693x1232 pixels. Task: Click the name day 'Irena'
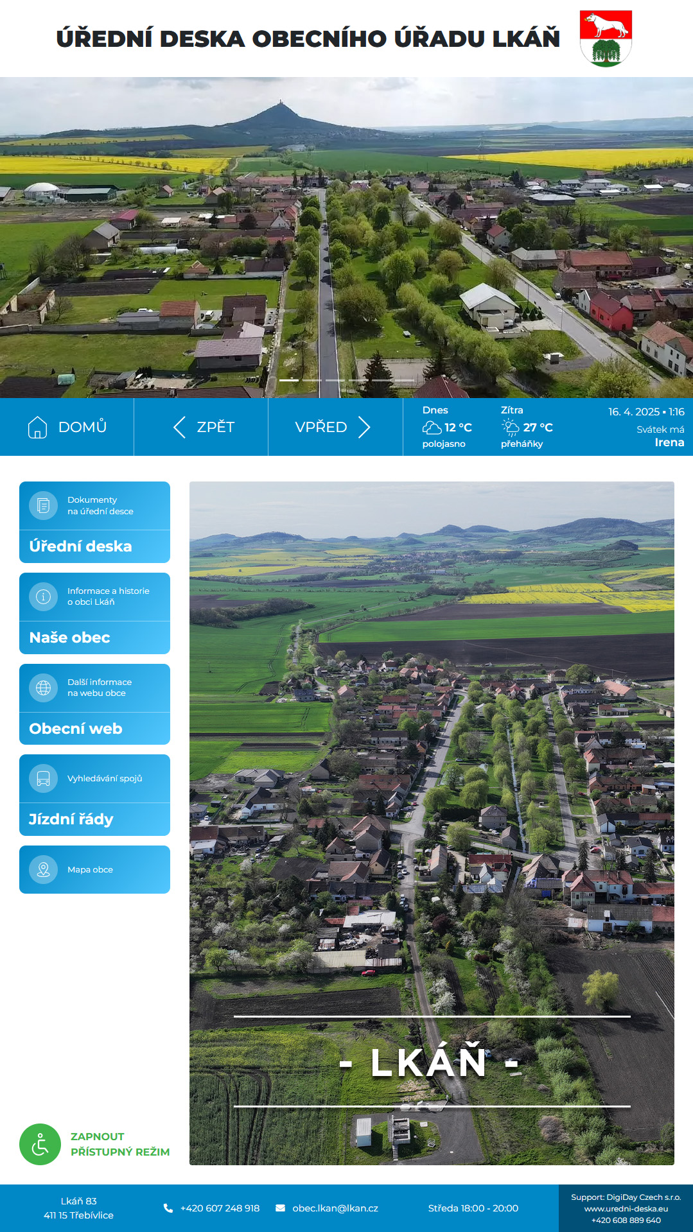pos(669,442)
